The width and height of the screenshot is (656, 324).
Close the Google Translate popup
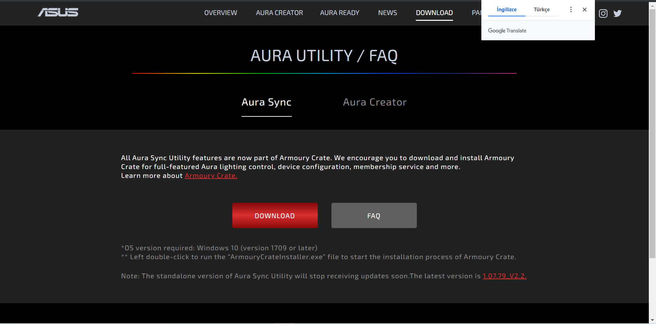pos(585,10)
